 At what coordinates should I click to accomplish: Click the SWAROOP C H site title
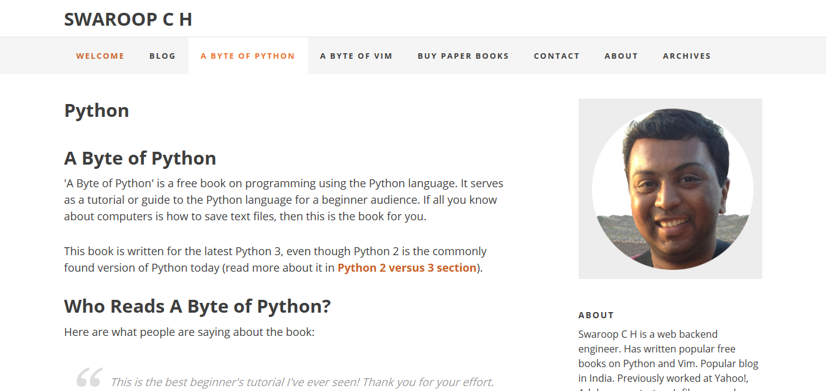click(128, 19)
